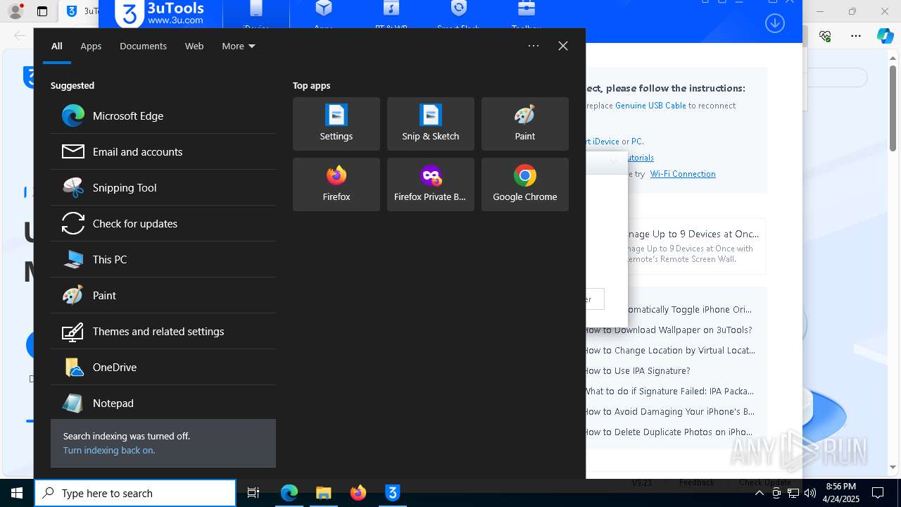Open RT & WP tab in 3uTools
Viewport: 901px width, 507px height.
(x=391, y=14)
